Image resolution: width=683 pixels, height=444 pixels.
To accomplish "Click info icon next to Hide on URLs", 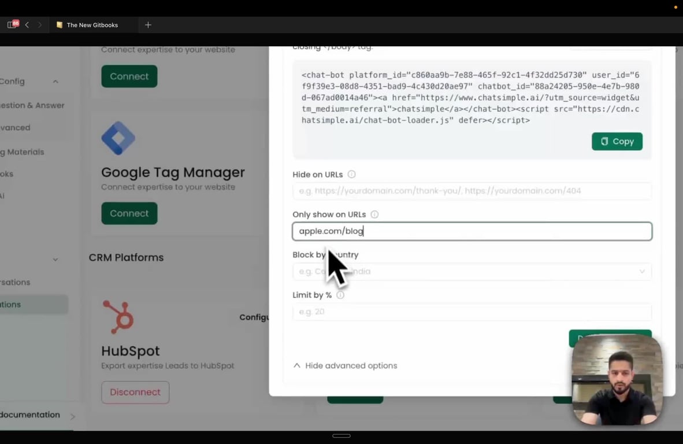I will (351, 174).
